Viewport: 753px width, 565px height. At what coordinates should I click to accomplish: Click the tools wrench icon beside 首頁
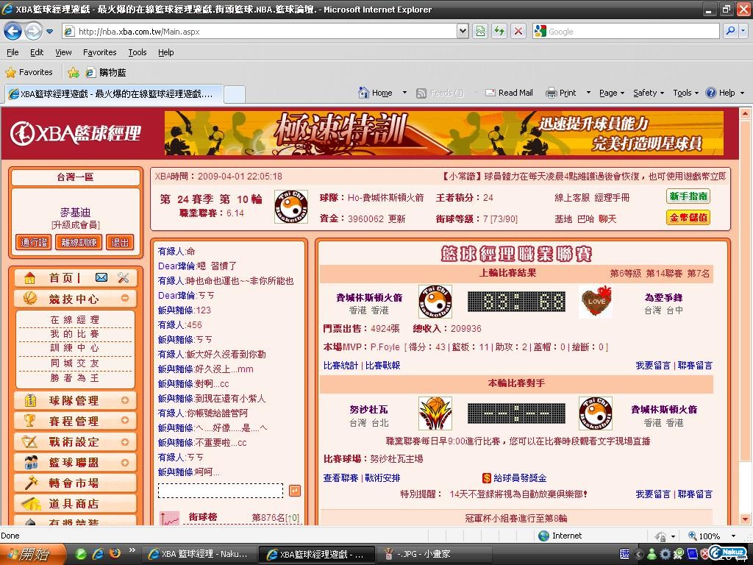pos(124,277)
